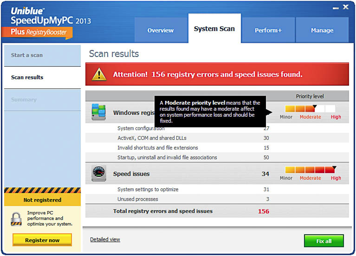Click the Uniblue SpeedUpMyPC logo
The height and width of the screenshot is (256, 356).
point(51,16)
